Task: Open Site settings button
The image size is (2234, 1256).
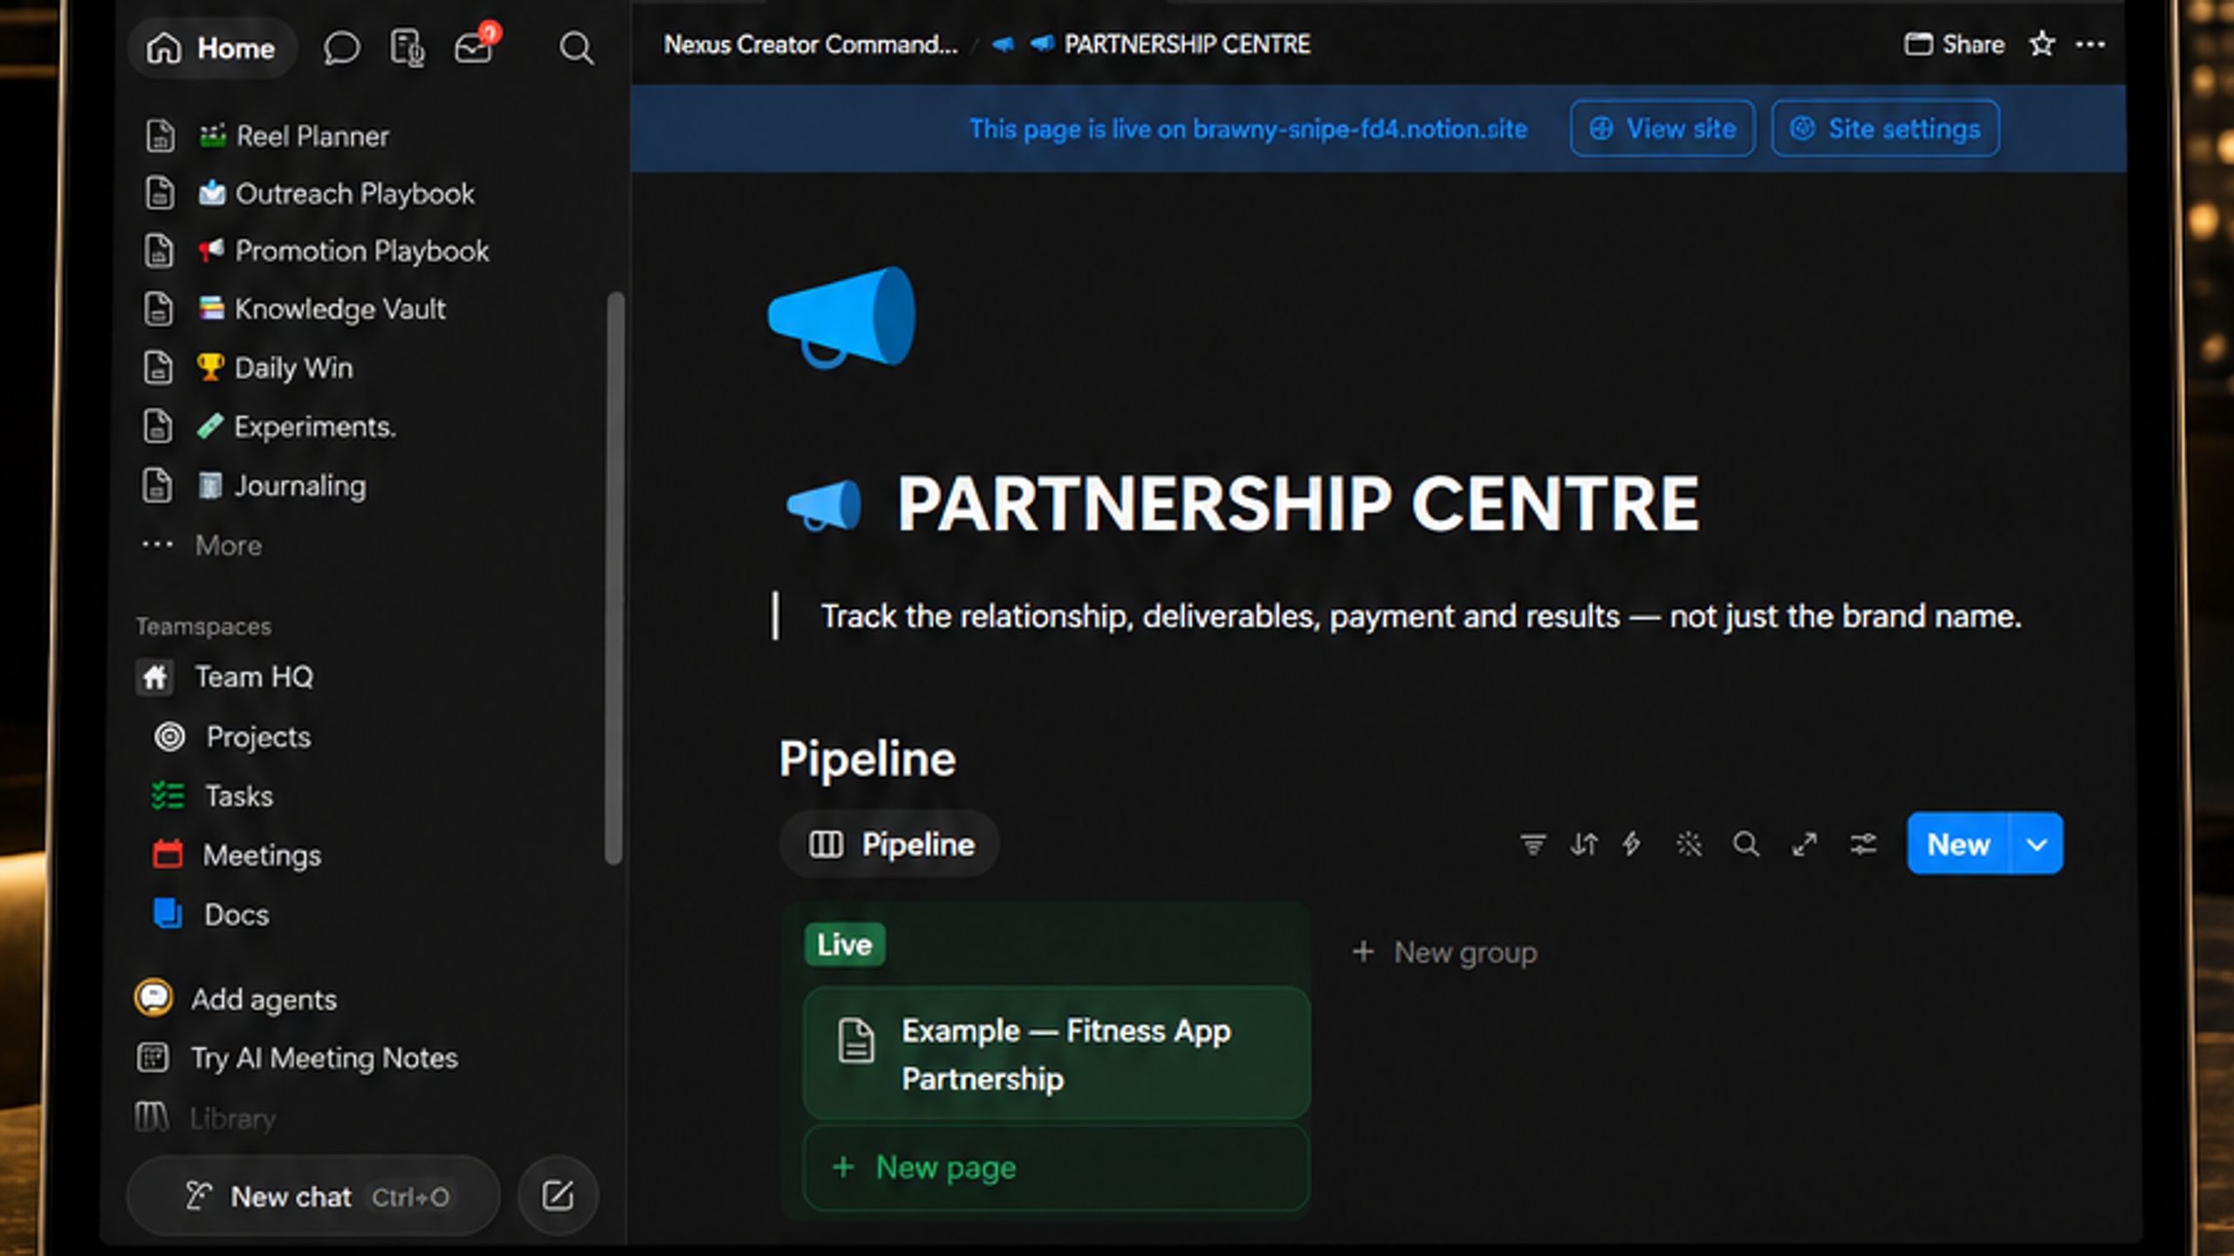Action: pos(1886,129)
